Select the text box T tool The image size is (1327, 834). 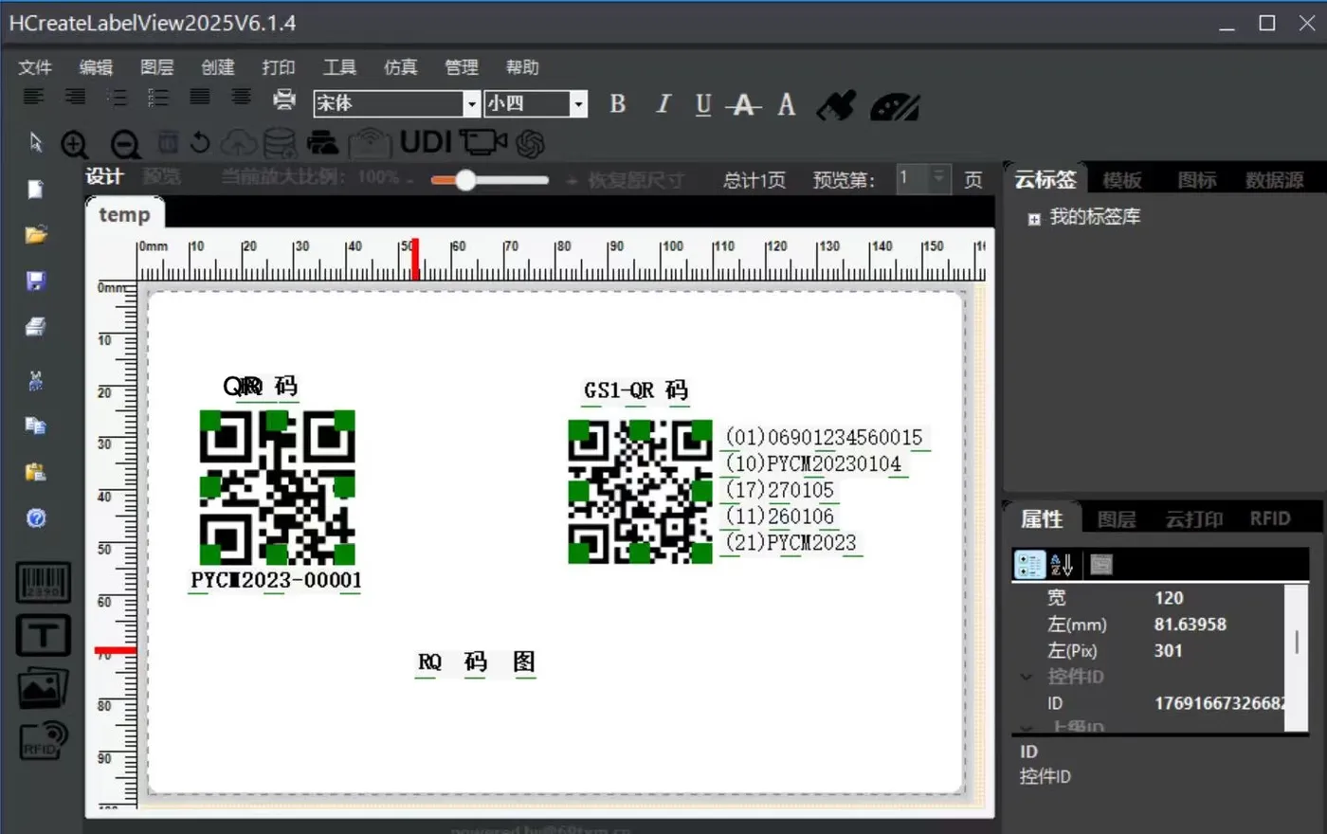pos(43,635)
